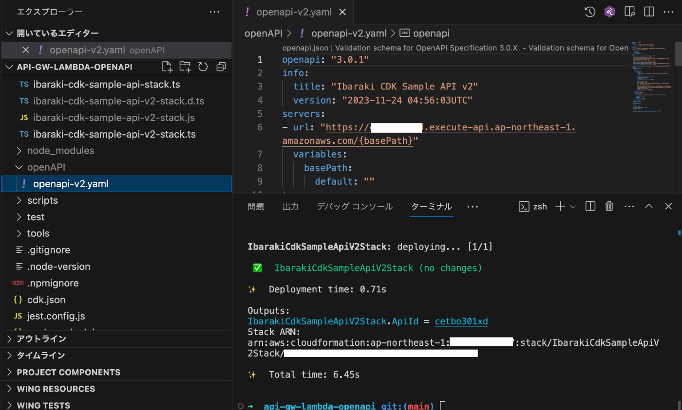Split the terminal panel
The height and width of the screenshot is (410, 682).
[590, 206]
